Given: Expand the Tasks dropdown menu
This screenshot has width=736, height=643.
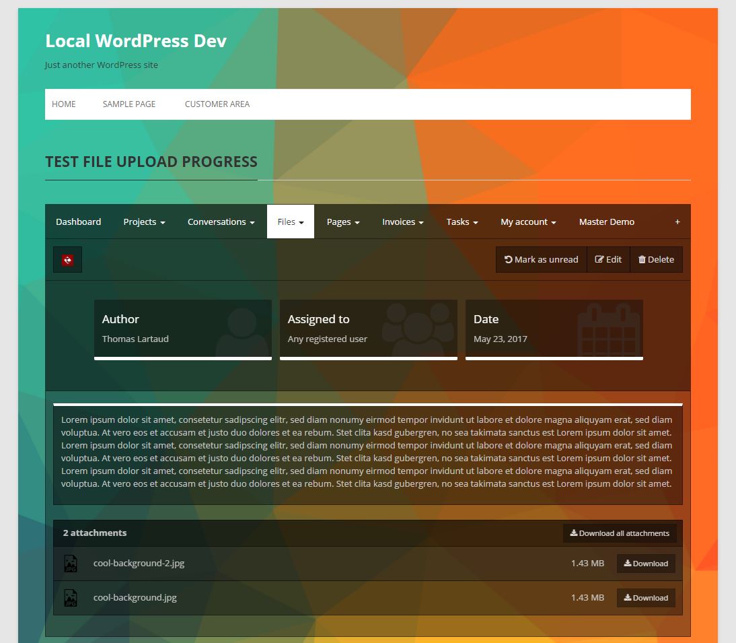Looking at the screenshot, I should click(x=462, y=222).
